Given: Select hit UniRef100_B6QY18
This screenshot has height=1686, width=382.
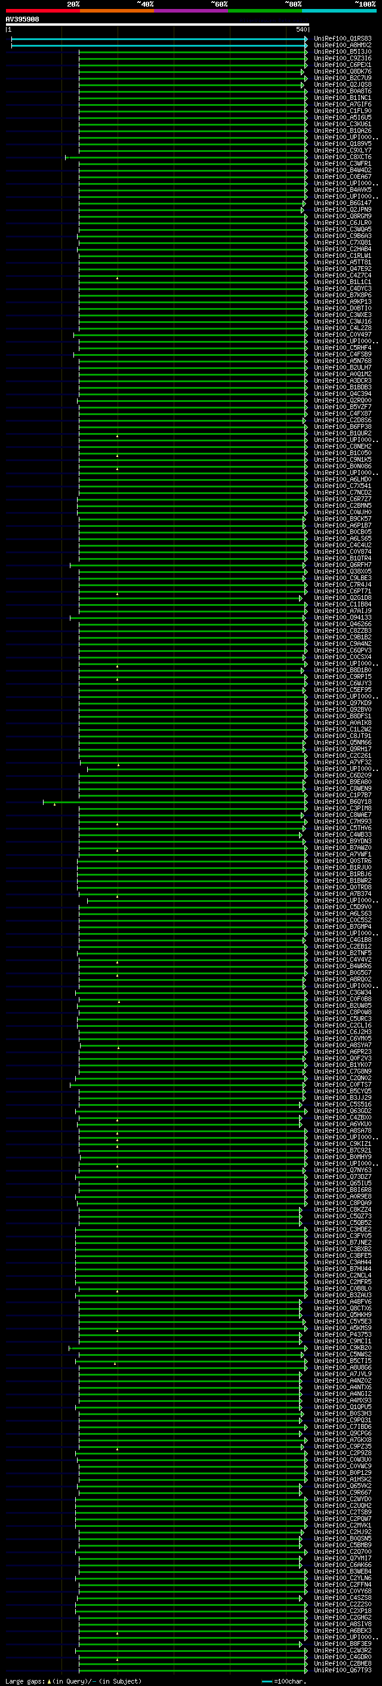Looking at the screenshot, I should pos(343,802).
